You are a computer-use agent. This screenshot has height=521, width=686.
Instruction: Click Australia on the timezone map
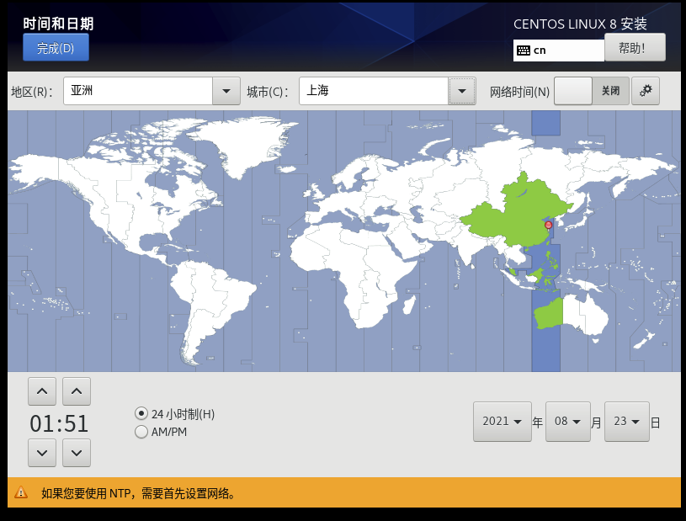tap(571, 315)
